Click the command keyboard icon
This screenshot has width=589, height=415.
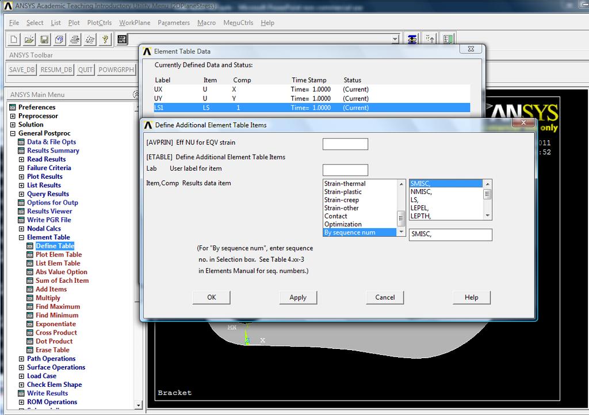tap(122, 39)
